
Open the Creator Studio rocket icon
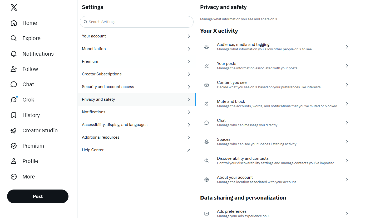14,130
